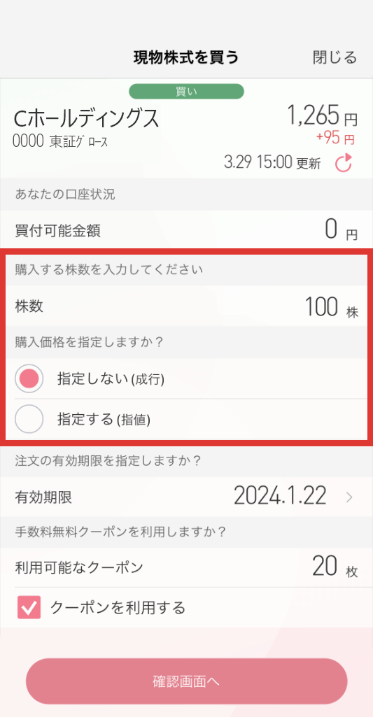Tap the 現物株式を買う header title
This screenshot has width=373, height=717.
(x=186, y=57)
